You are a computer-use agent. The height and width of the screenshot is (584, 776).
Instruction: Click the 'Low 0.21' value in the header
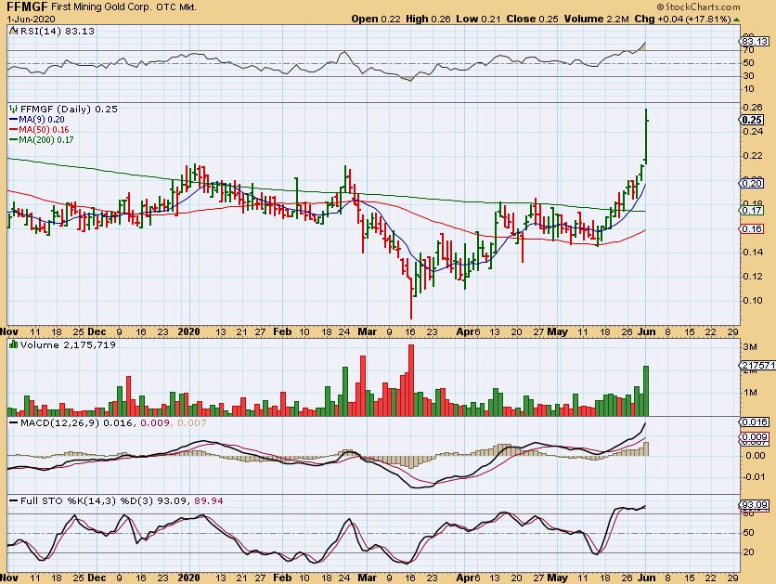(478, 19)
